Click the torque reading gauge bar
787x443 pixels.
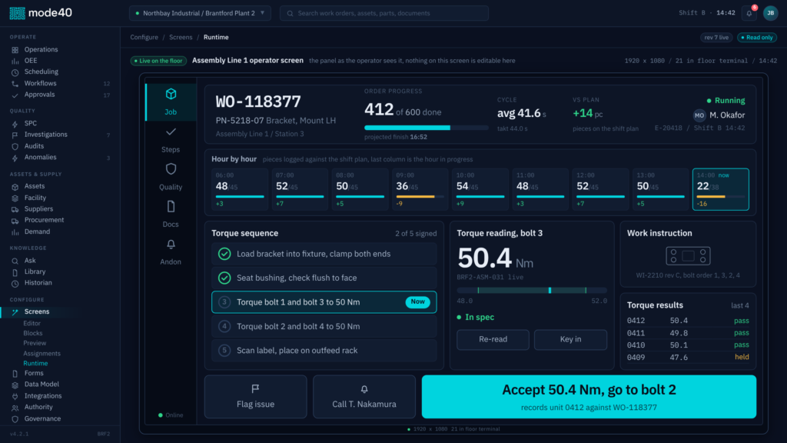(532, 290)
